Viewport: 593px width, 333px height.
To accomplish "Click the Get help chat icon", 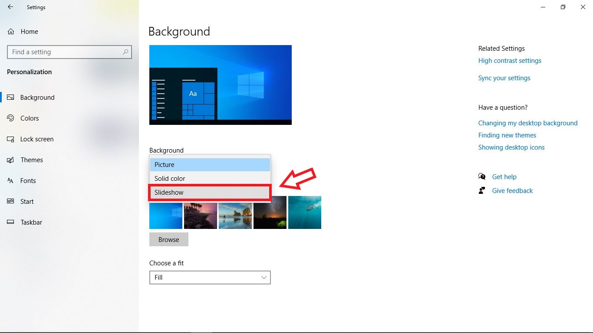I will 482,176.
